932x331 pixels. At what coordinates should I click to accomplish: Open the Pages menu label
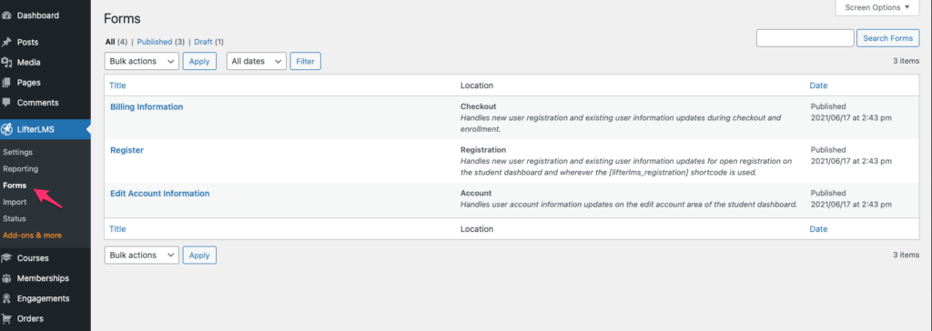pyautogui.click(x=28, y=83)
